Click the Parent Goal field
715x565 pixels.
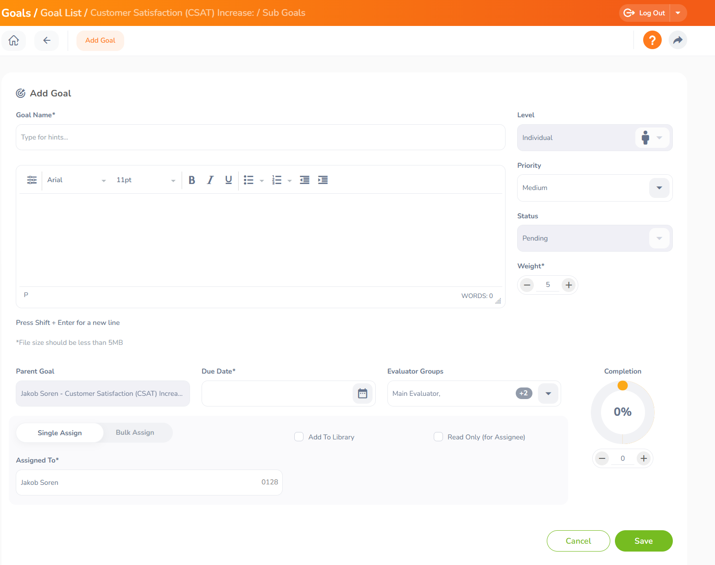pyautogui.click(x=103, y=394)
